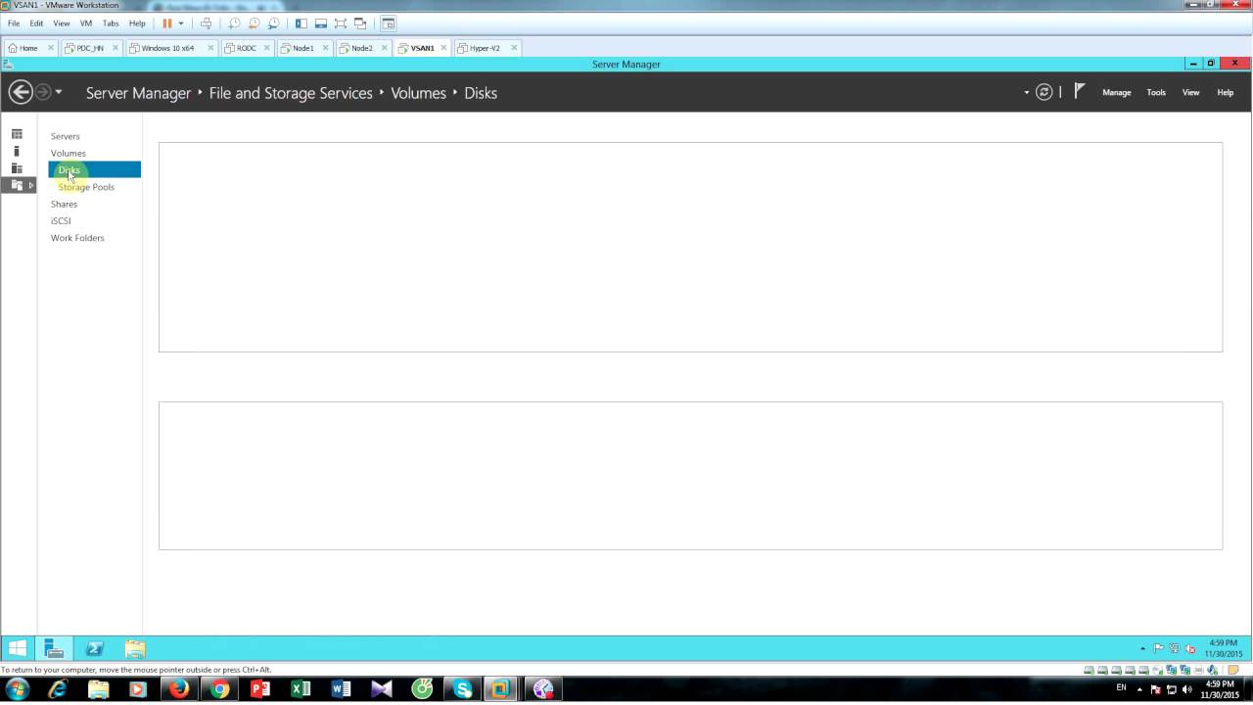
Task: Switch to the Home tab
Action: [x=28, y=47]
